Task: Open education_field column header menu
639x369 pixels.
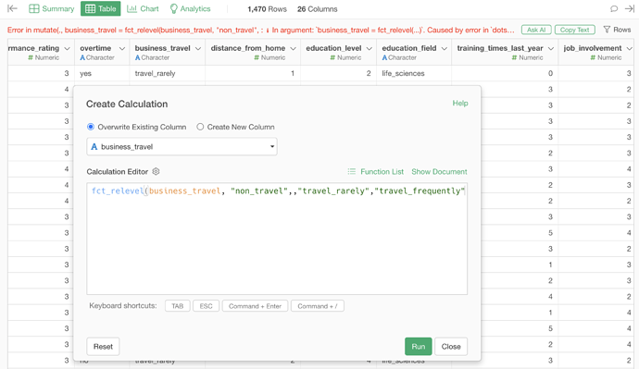Action: pyautogui.click(x=445, y=48)
